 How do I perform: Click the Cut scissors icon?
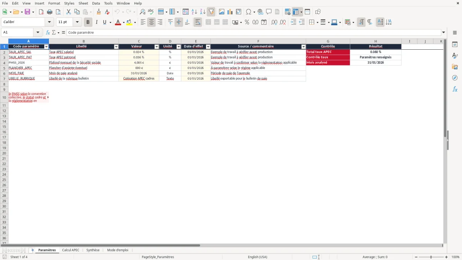[x=69, y=12]
